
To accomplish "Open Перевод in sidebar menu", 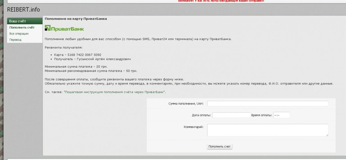I will click(x=16, y=40).
